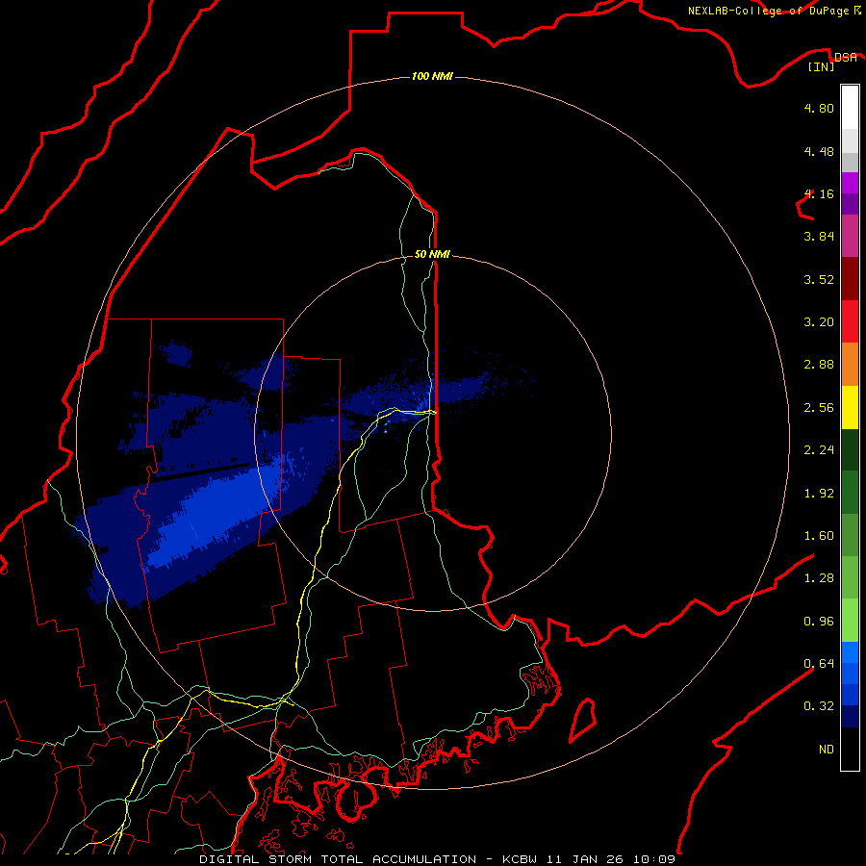Click the 4.80 scale label
Viewport: 866px width, 866px height.
819,108
